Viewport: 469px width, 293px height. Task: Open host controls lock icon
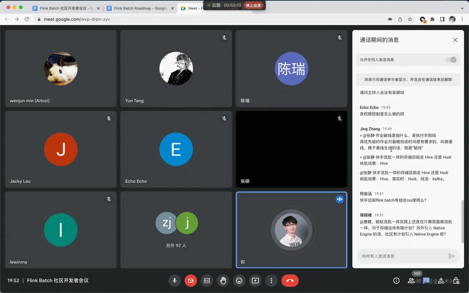(456, 281)
